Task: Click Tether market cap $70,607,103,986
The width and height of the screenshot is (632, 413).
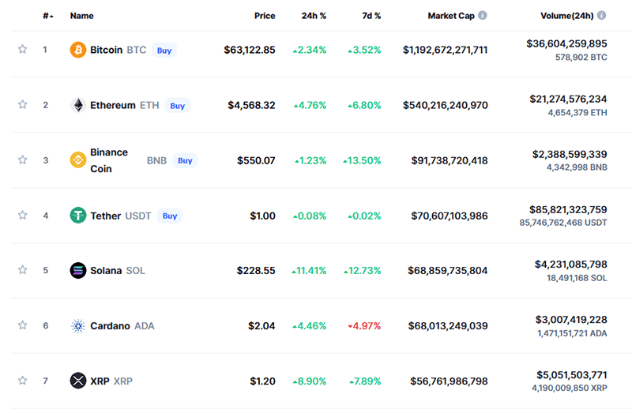Action: click(x=450, y=216)
